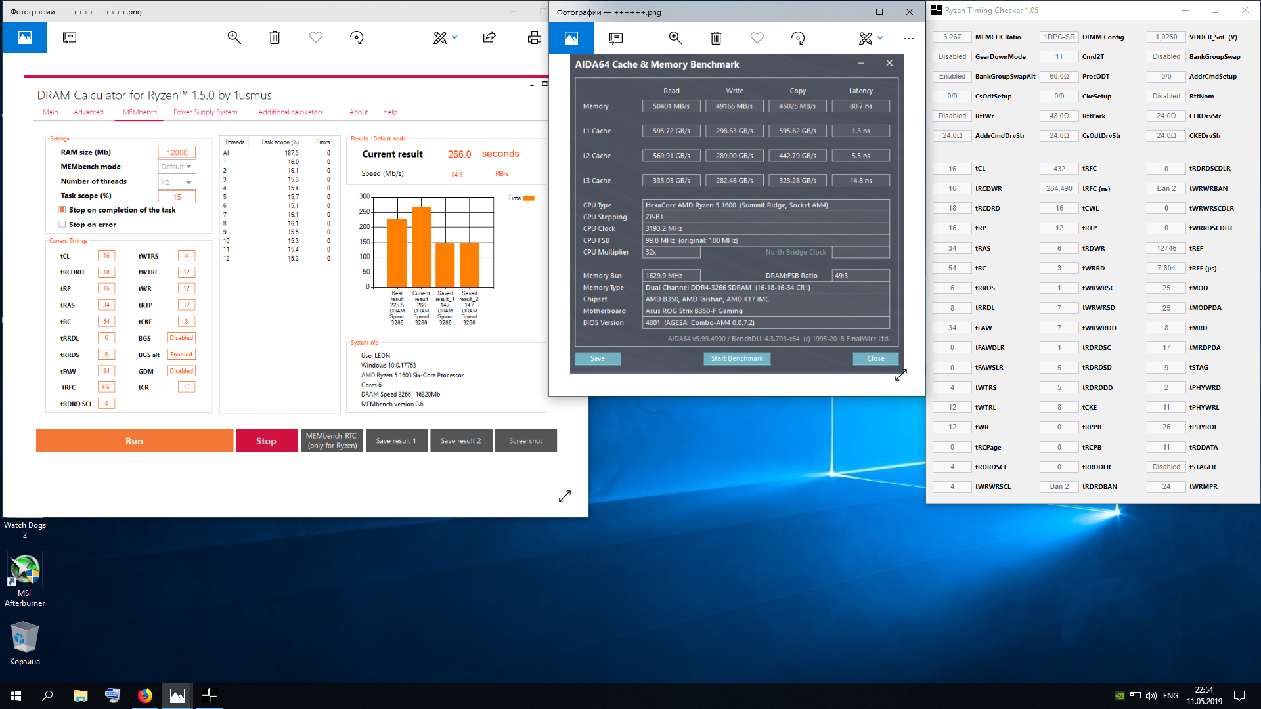Screen dimensions: 1261x709
Task: Open the see more (three dots) menu in right Photos window
Action: 908,38
